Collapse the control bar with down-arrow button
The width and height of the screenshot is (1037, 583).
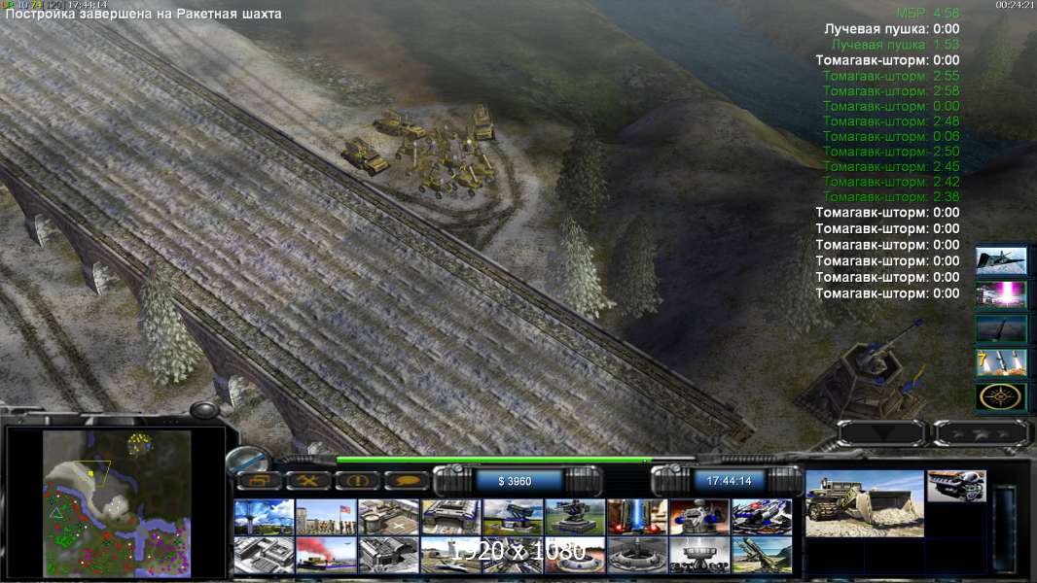(x=882, y=433)
